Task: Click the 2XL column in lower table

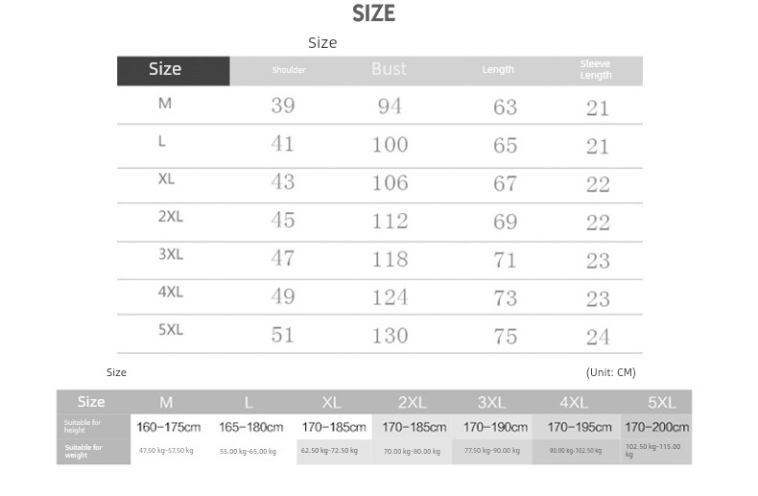Action: (x=412, y=402)
